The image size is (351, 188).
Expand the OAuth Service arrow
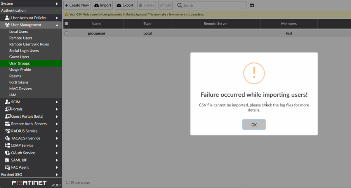(x=57, y=153)
